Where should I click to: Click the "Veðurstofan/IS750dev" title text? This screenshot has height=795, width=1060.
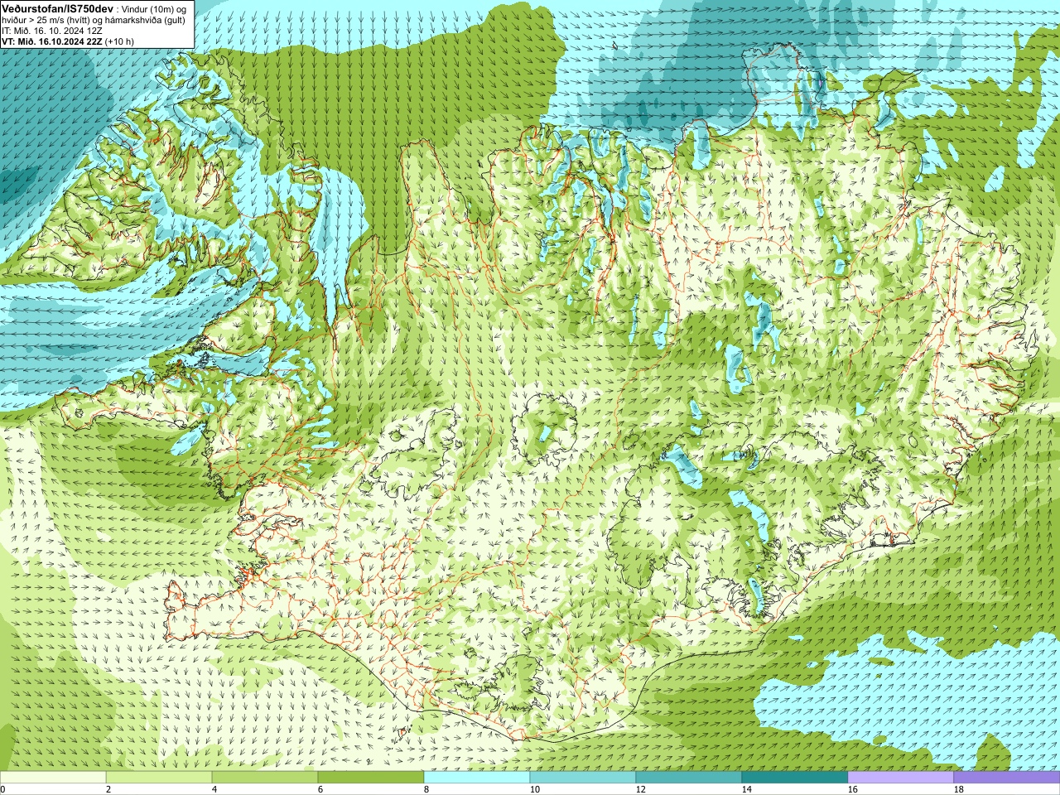(57, 7)
